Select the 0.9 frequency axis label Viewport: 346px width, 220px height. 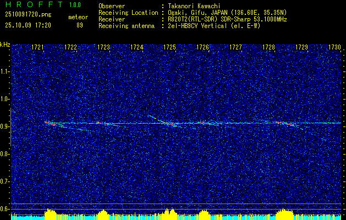6,127
